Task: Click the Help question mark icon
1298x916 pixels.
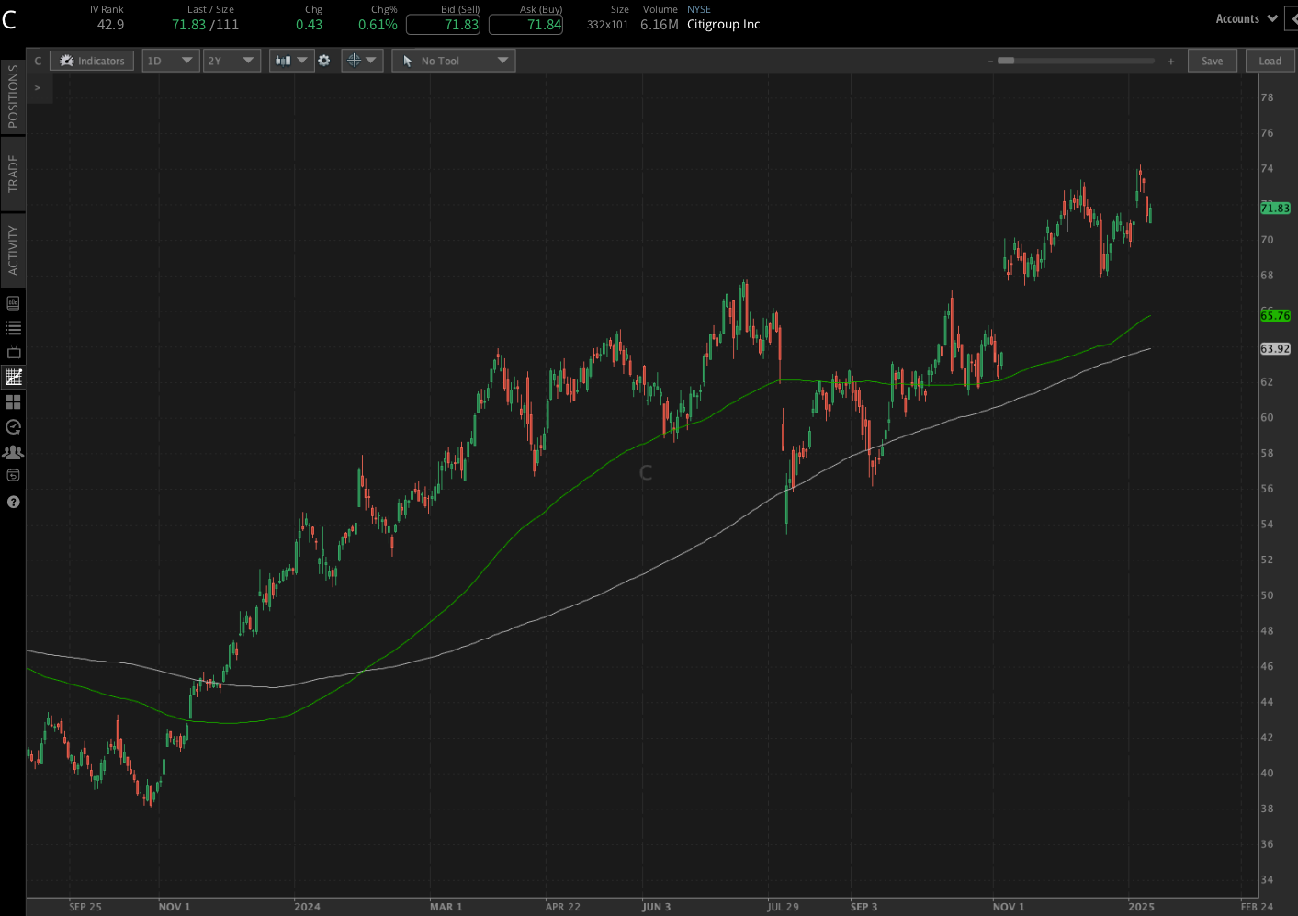Action: pyautogui.click(x=13, y=502)
